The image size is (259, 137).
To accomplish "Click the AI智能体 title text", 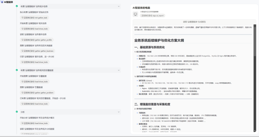I will point(9,2).
